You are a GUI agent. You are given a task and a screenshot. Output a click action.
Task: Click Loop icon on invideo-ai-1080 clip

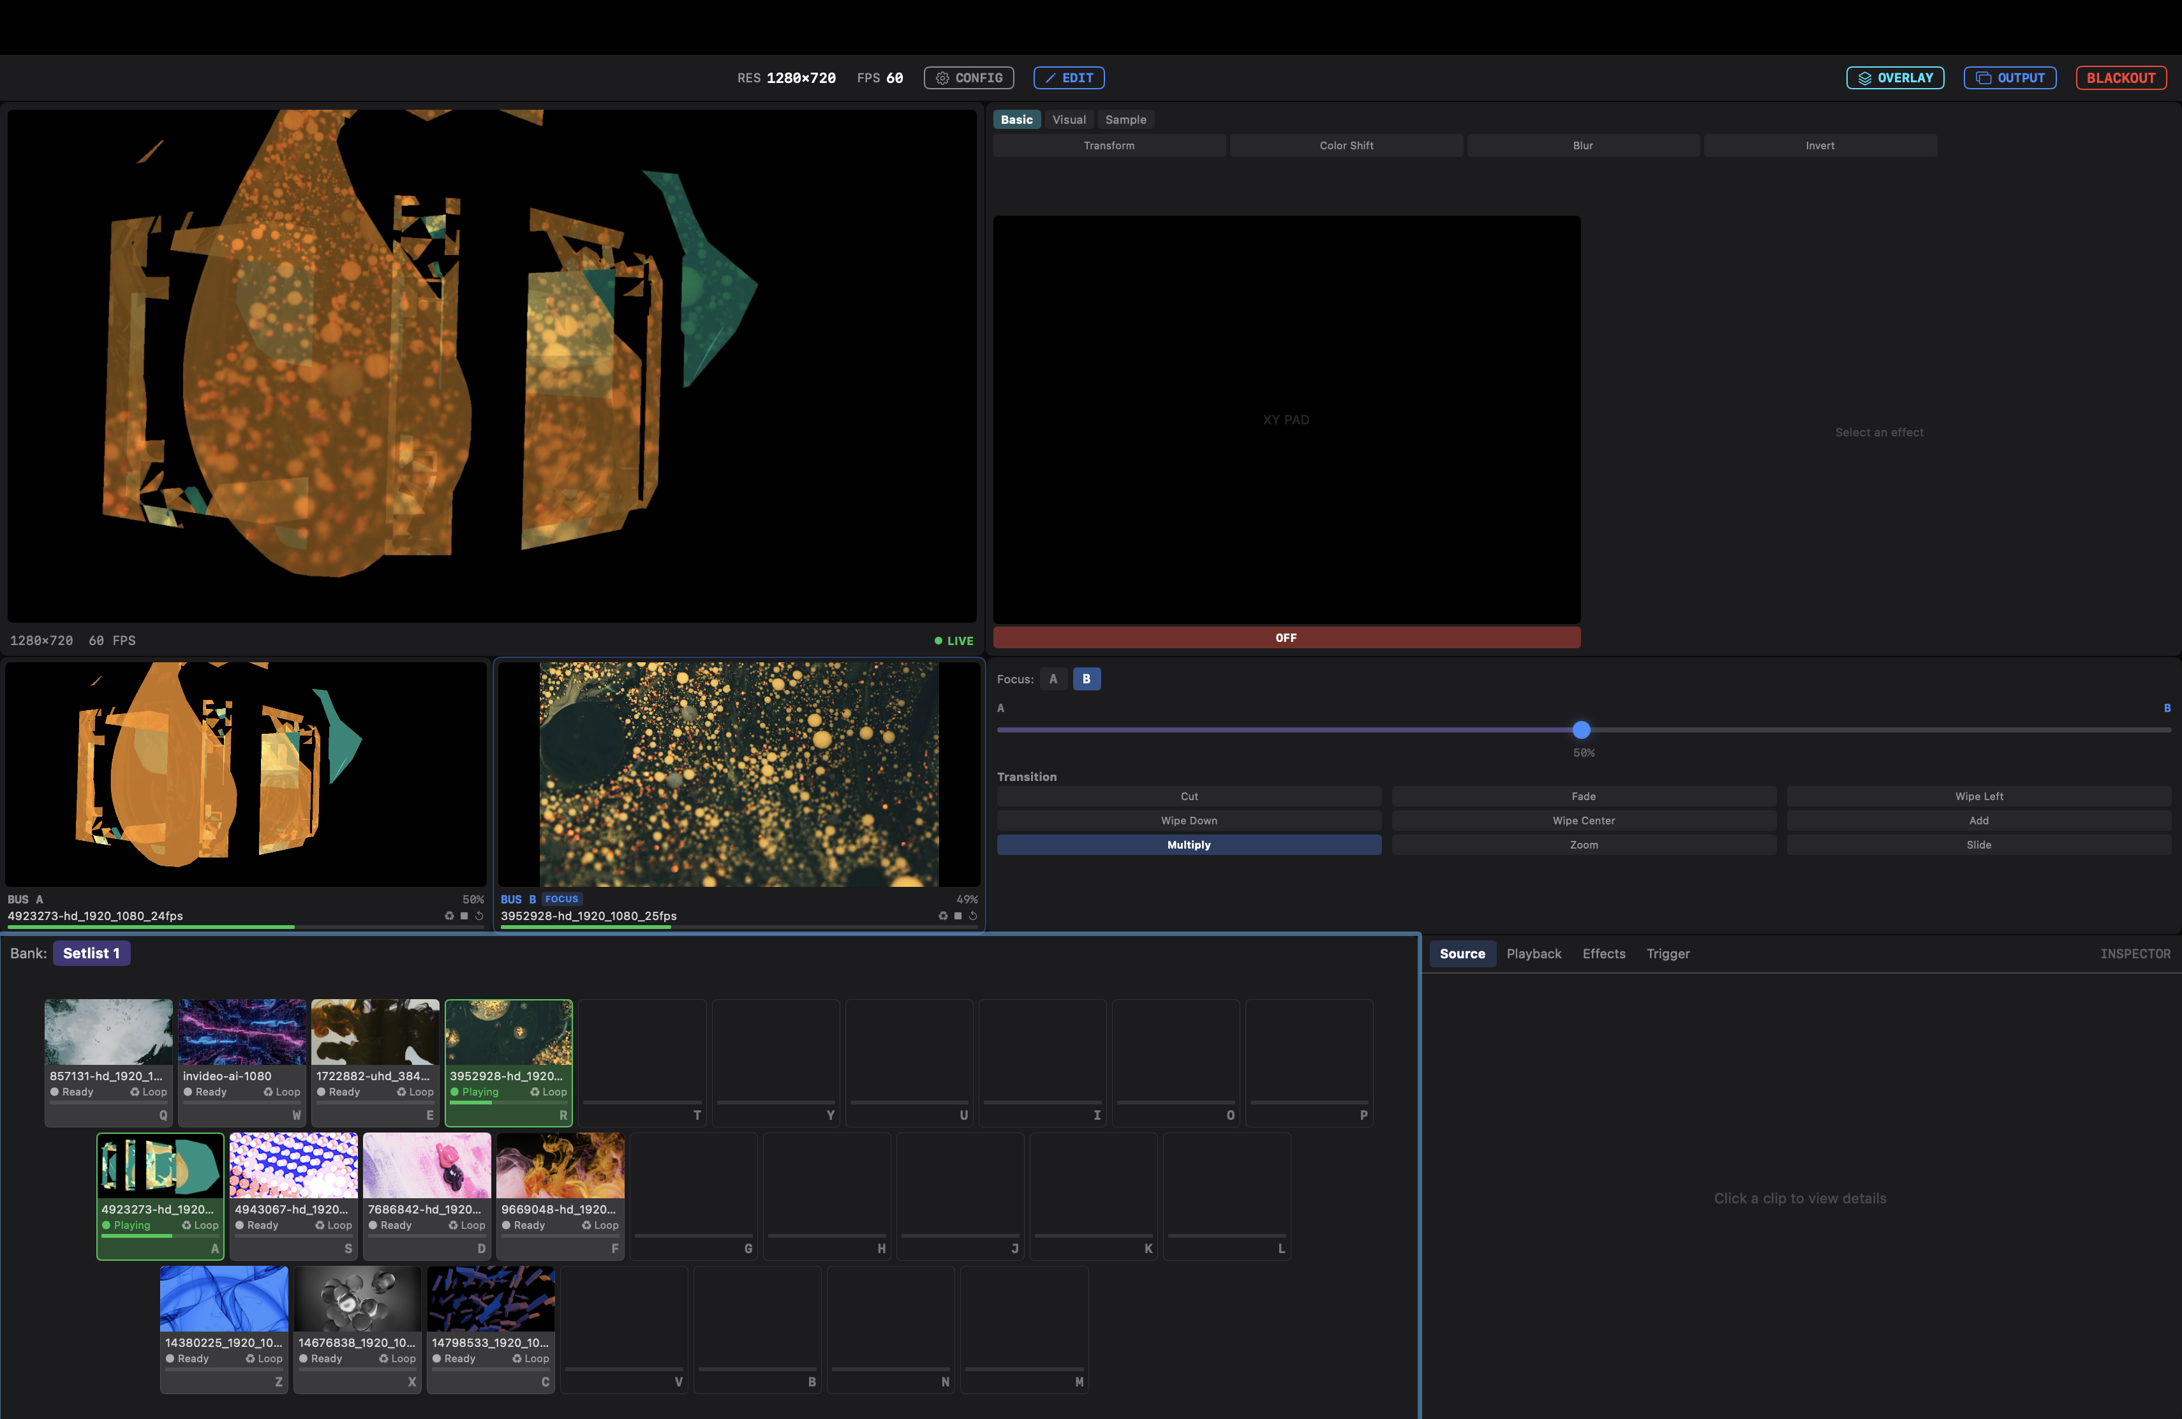(269, 1092)
